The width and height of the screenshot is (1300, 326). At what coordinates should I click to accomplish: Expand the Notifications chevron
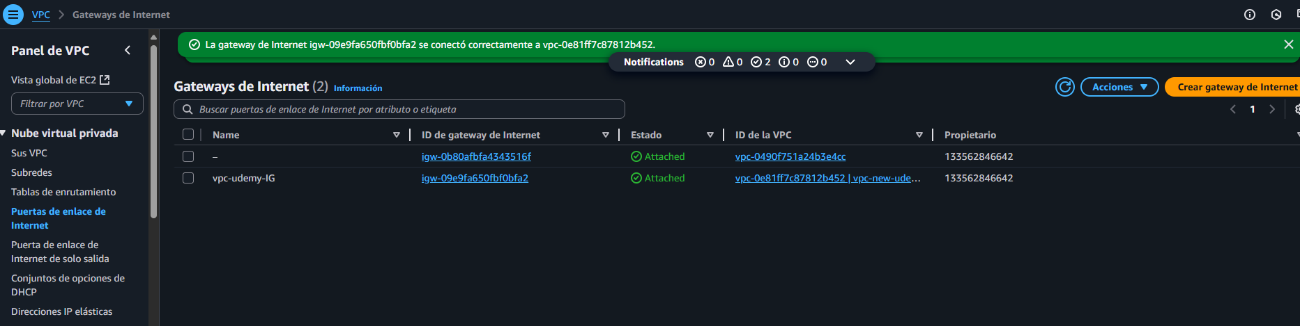[x=850, y=62]
